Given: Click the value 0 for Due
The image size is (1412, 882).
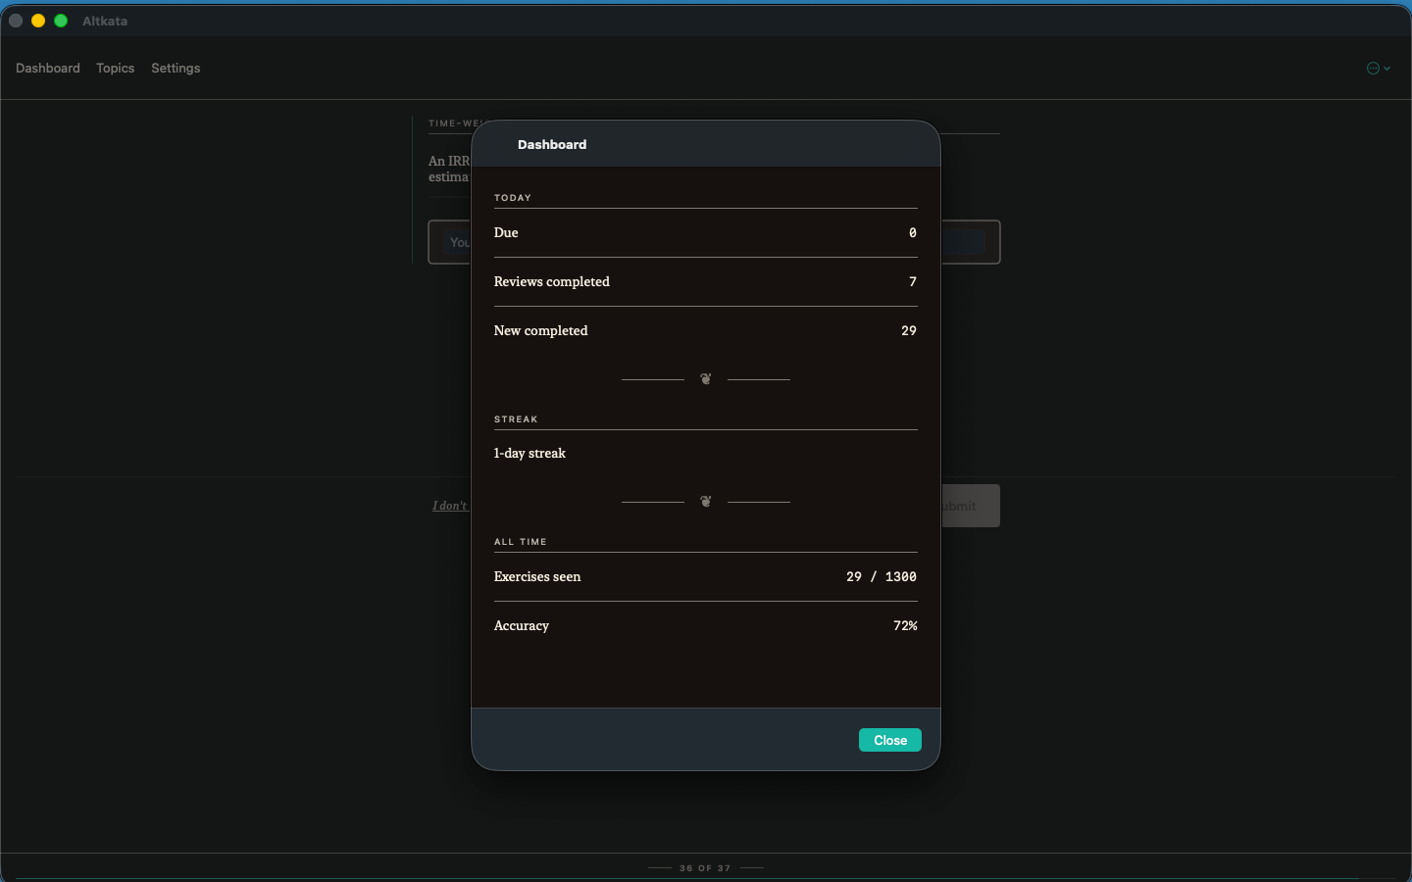Looking at the screenshot, I should pos(913,232).
